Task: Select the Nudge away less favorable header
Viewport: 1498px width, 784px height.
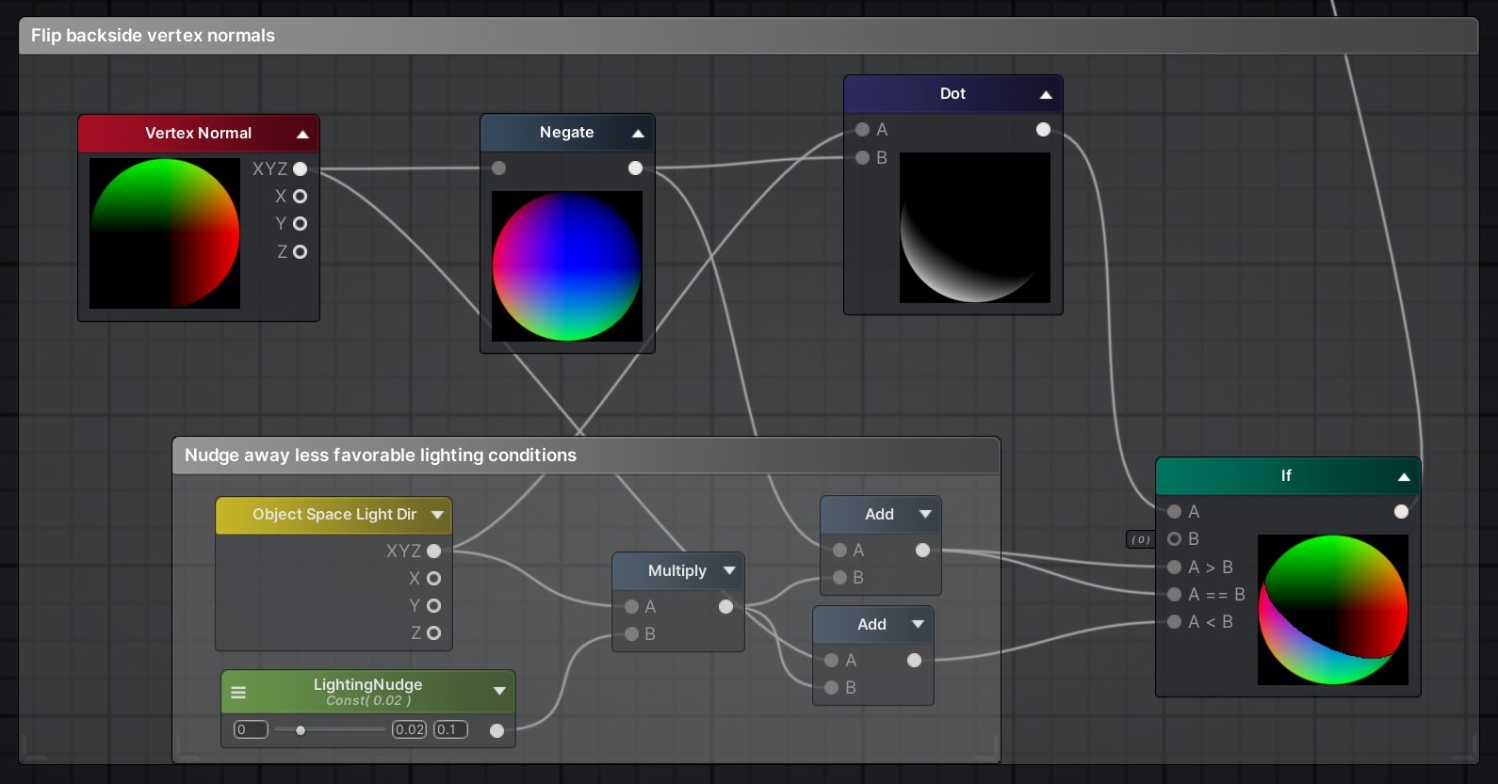Action: click(380, 456)
